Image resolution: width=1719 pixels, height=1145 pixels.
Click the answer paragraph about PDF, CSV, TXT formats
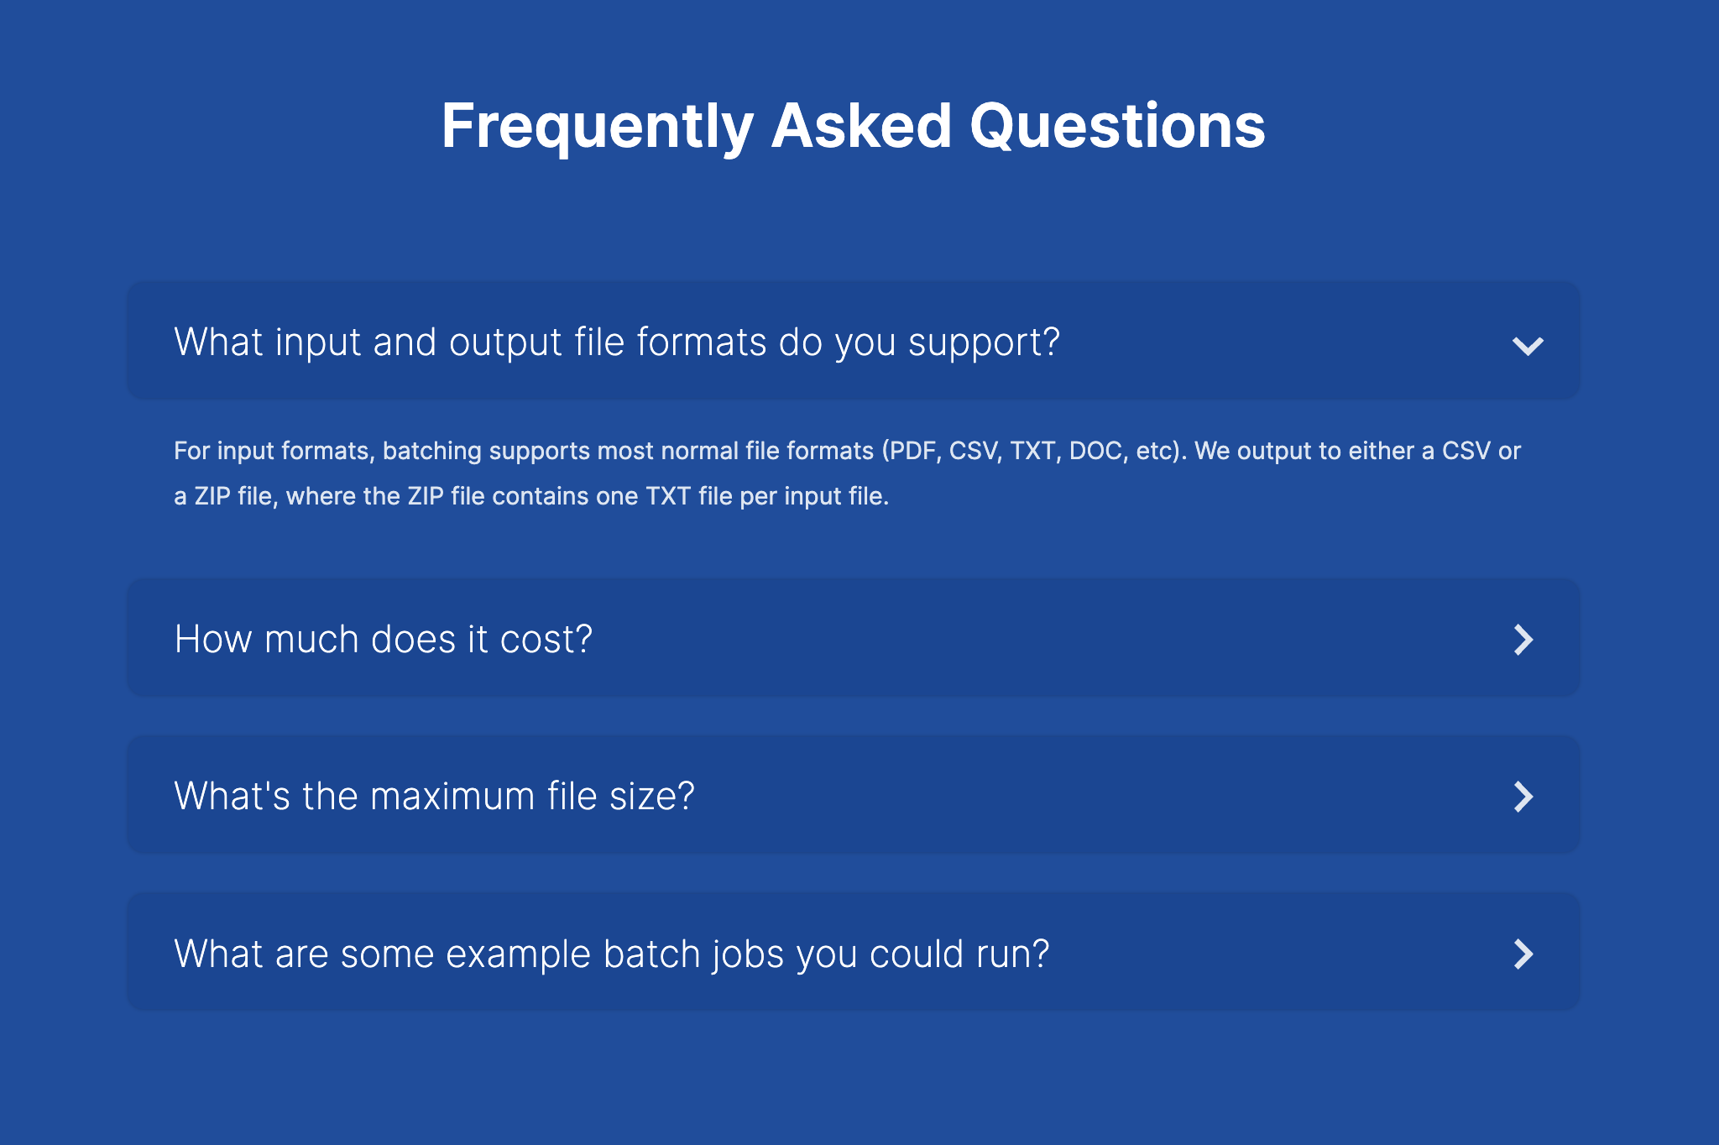tap(847, 473)
